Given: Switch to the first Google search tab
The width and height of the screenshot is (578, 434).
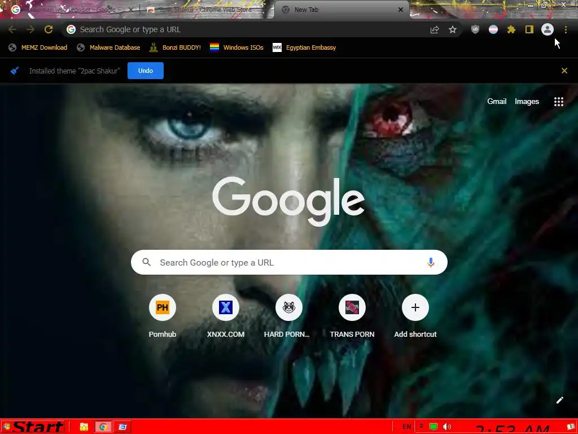Looking at the screenshot, I should 70,10.
